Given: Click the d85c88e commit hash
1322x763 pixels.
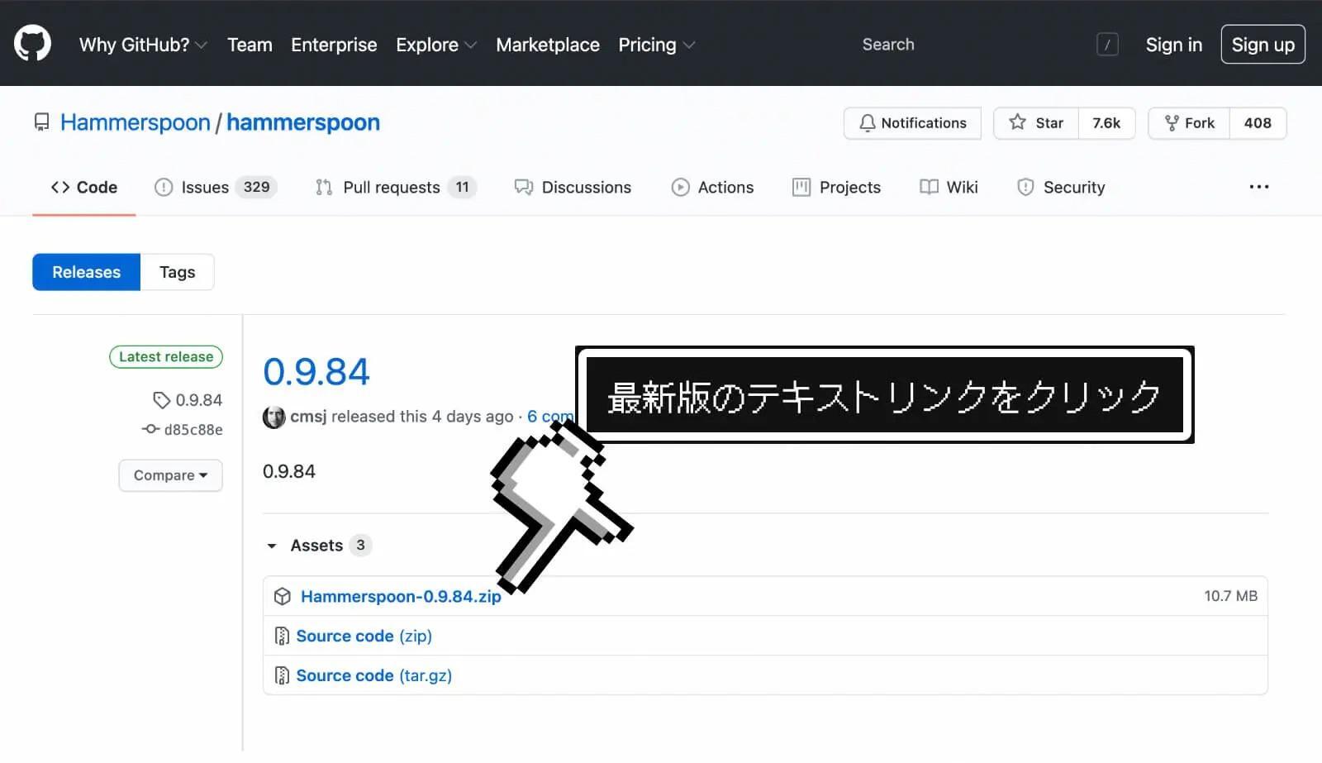Looking at the screenshot, I should point(183,430).
